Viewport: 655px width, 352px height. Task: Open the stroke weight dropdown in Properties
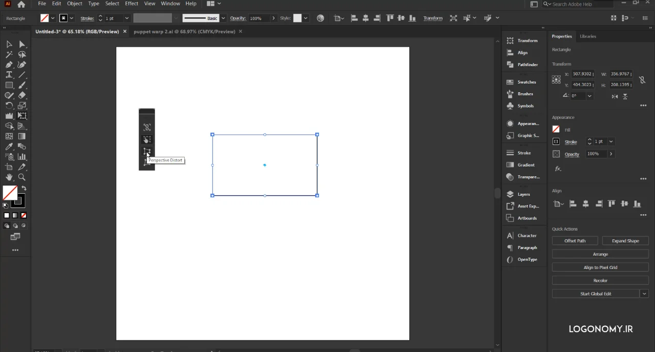pos(611,141)
